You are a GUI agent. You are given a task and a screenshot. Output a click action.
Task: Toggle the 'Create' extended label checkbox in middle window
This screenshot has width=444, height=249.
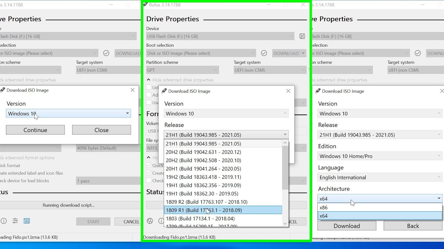click(149, 173)
